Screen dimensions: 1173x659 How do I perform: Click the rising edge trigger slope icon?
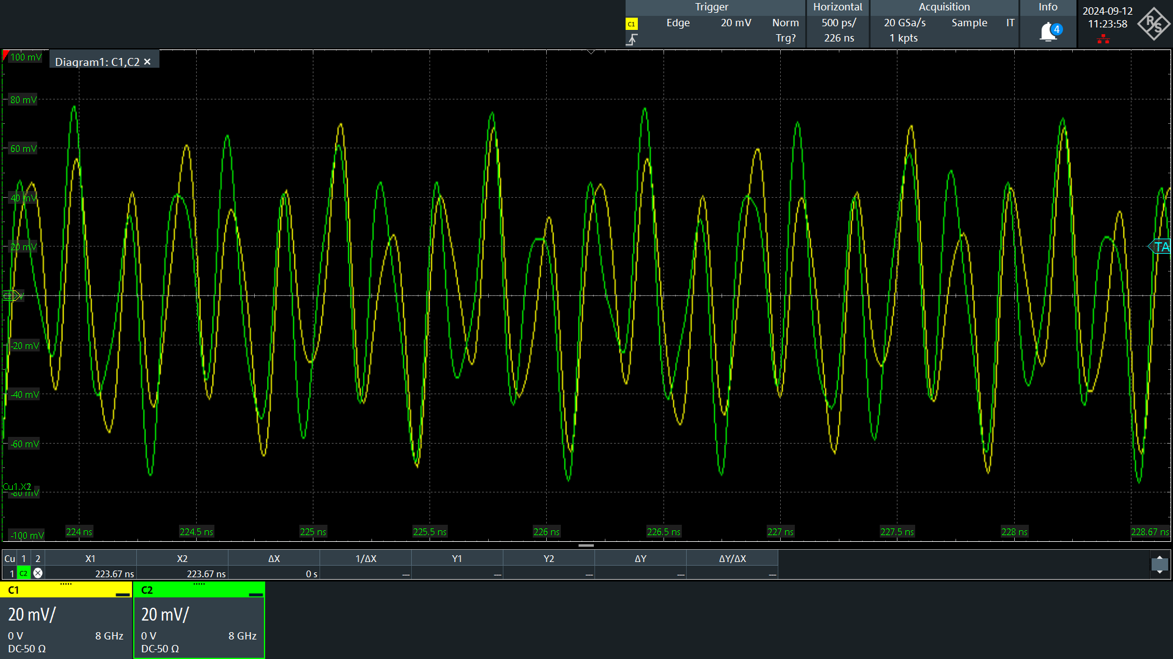pos(632,39)
